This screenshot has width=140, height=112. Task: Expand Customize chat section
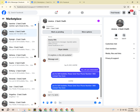[120, 44]
